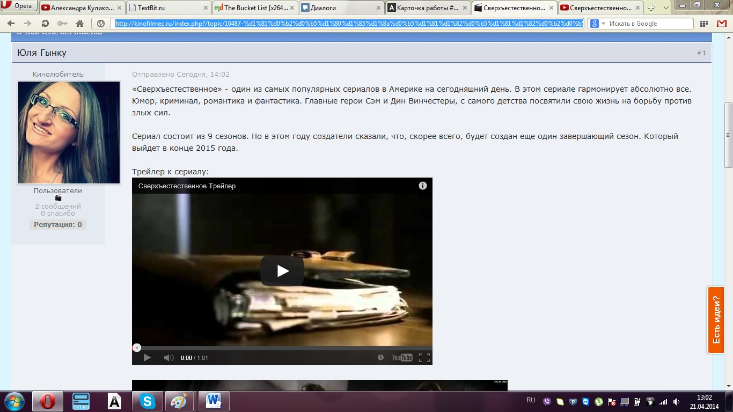Open Paint from the taskbar

pyautogui.click(x=181, y=401)
